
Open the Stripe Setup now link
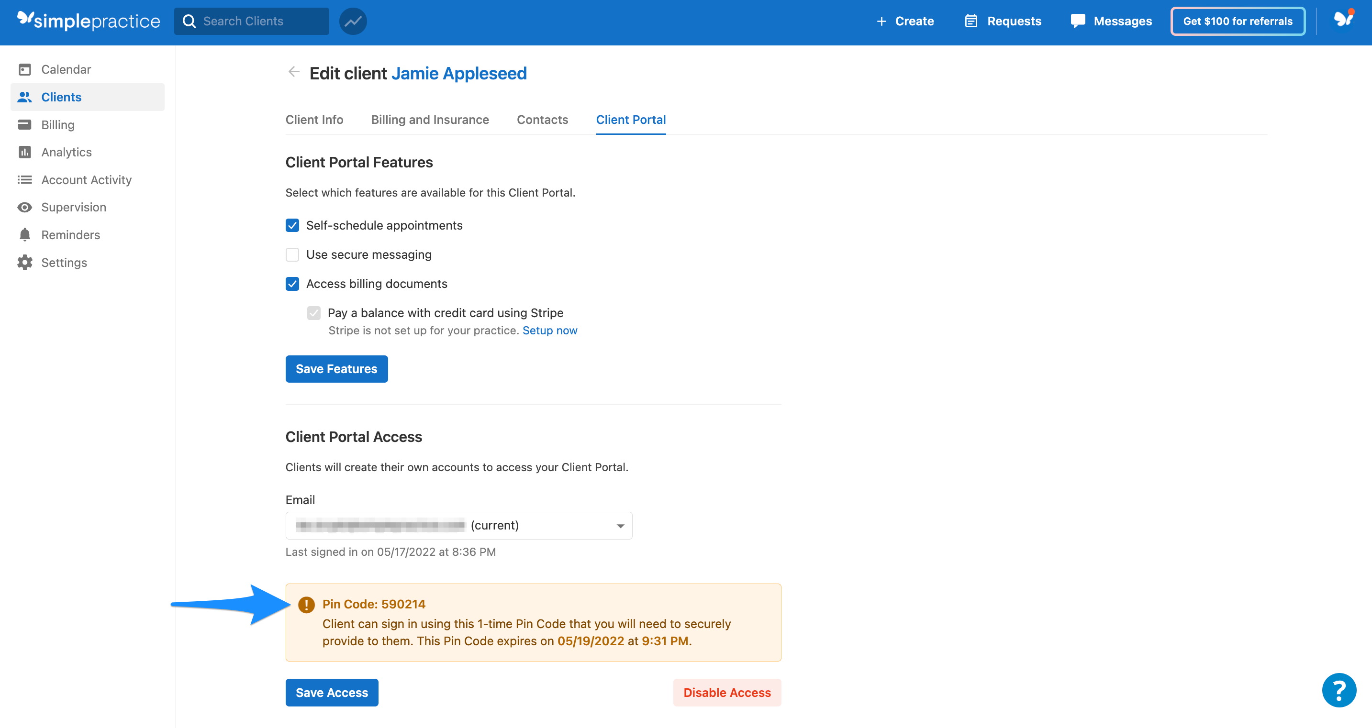tap(550, 330)
